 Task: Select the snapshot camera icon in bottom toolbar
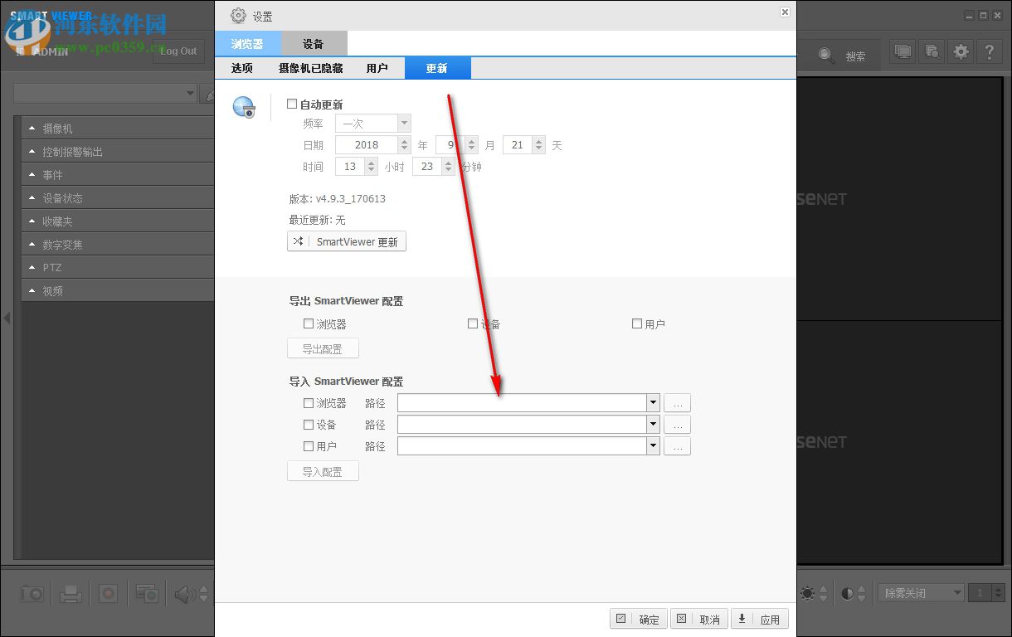(33, 593)
